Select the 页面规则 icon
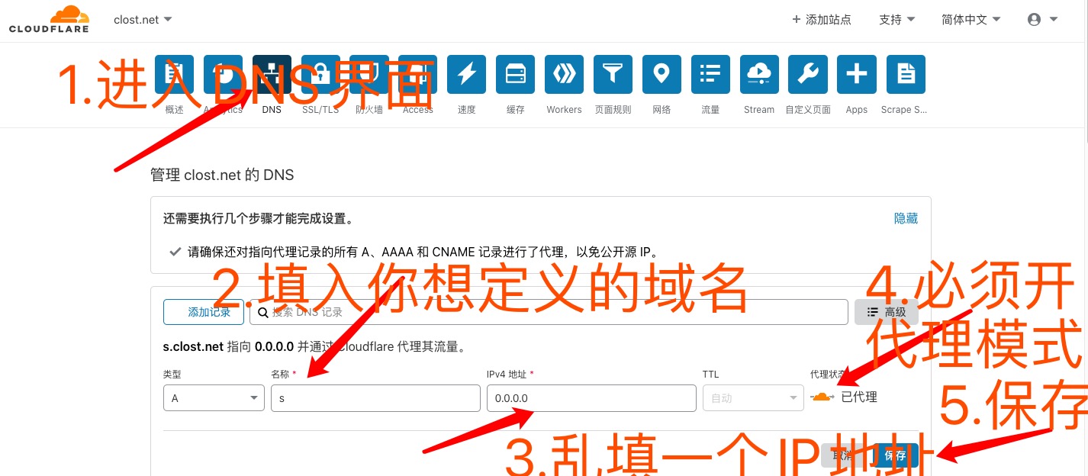1088x476 pixels. click(x=613, y=74)
